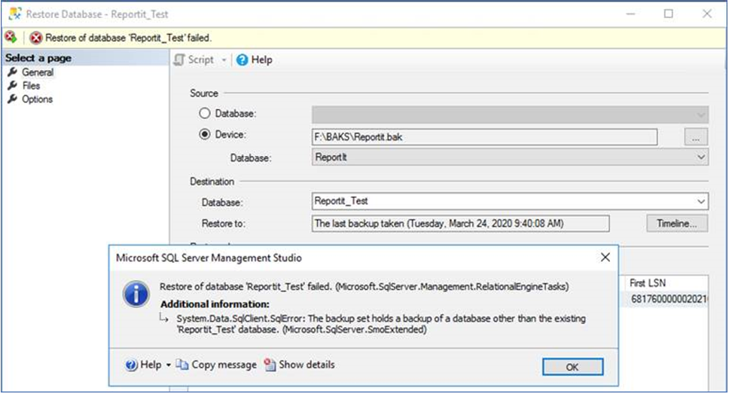Viewport: 729px width, 394px height.
Task: Click the LSN value cell 681760000002021
Action: pyautogui.click(x=669, y=299)
